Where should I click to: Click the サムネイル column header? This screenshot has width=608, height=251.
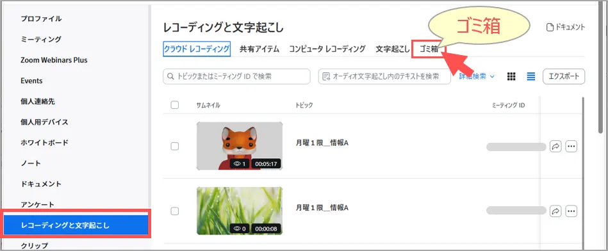[x=208, y=105]
